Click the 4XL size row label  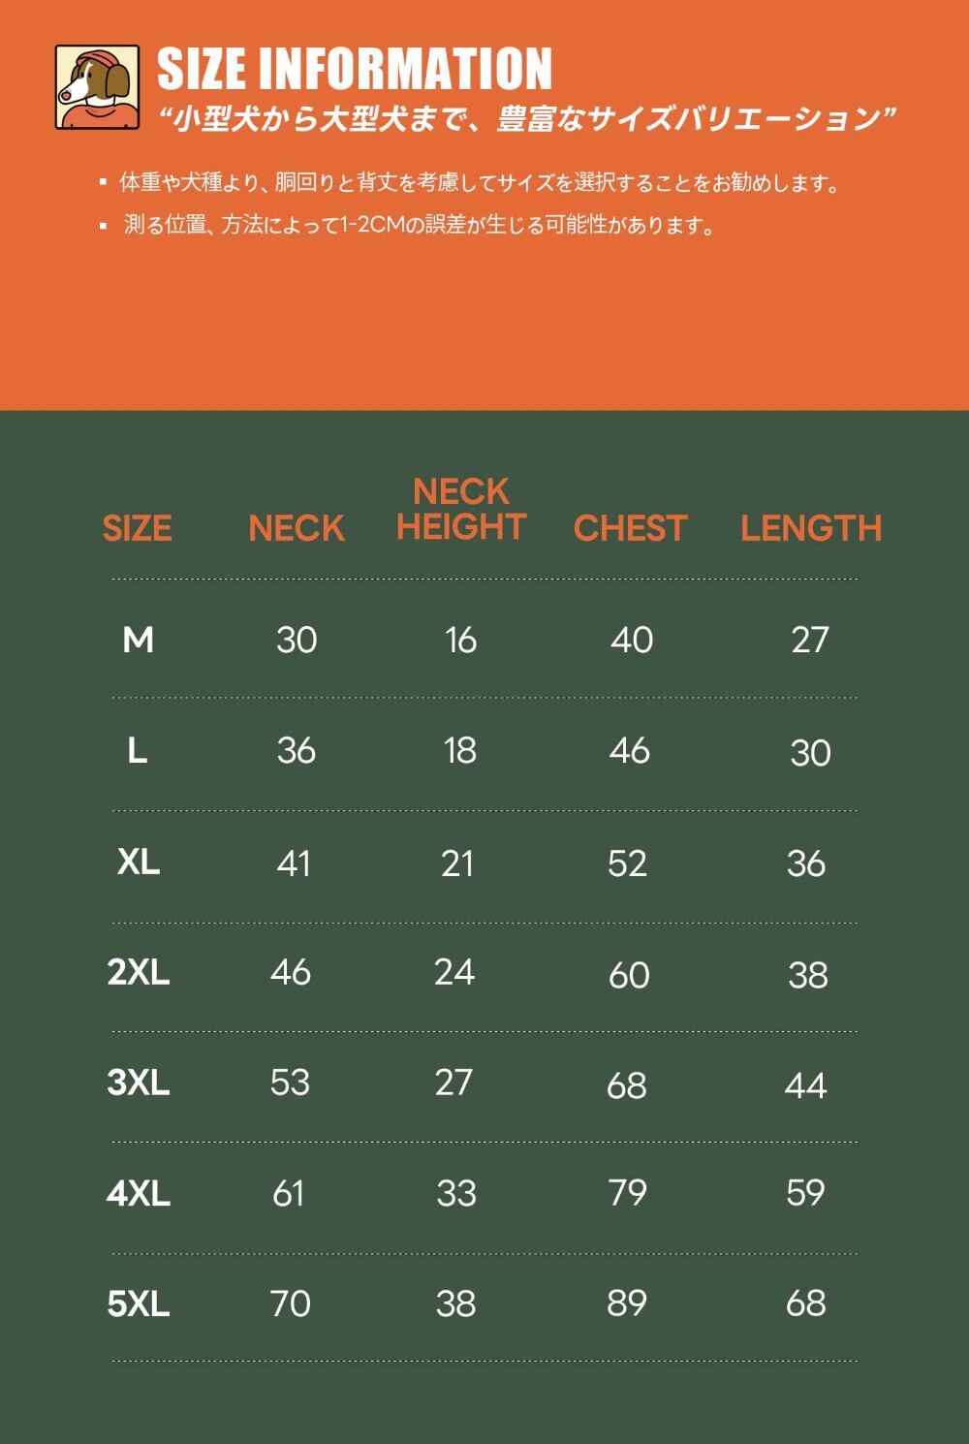coord(138,1193)
